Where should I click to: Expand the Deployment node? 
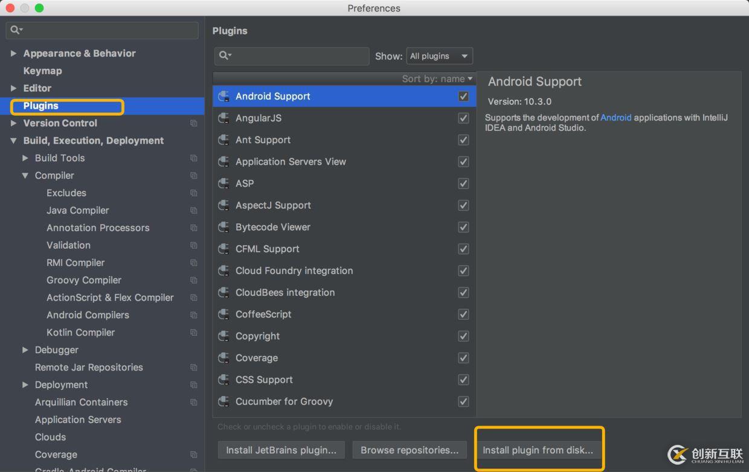[25, 385]
